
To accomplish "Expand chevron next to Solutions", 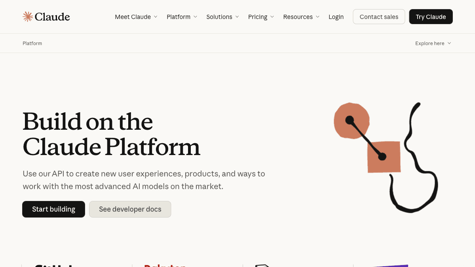I will click(x=237, y=17).
